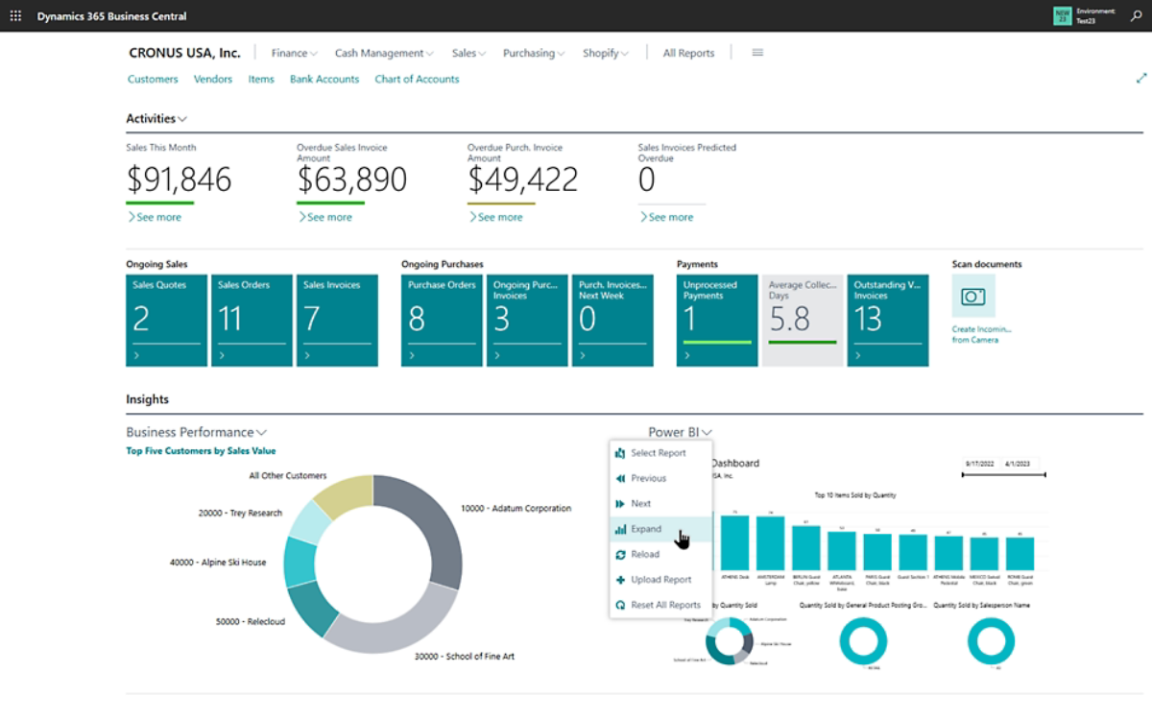Click the Reload icon in Power BI menu

(620, 554)
